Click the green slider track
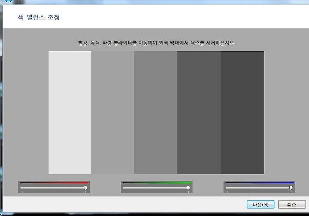309x216 pixels. pyautogui.click(x=157, y=188)
